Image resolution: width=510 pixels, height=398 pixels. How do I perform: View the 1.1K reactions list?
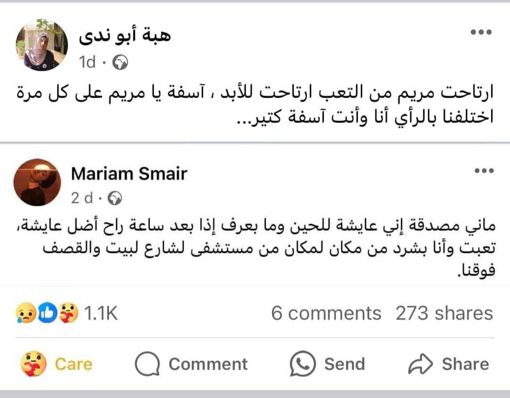point(100,313)
